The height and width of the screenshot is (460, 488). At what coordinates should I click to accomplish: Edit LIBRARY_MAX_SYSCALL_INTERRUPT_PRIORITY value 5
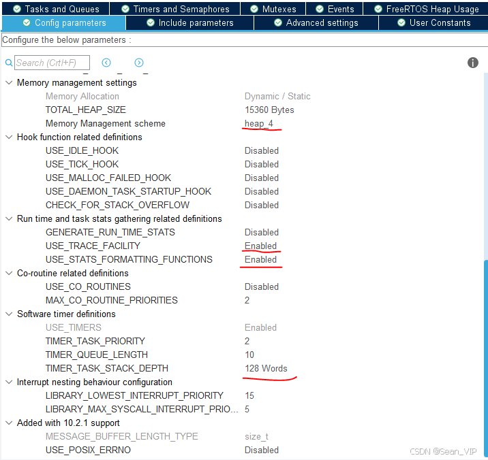click(247, 410)
